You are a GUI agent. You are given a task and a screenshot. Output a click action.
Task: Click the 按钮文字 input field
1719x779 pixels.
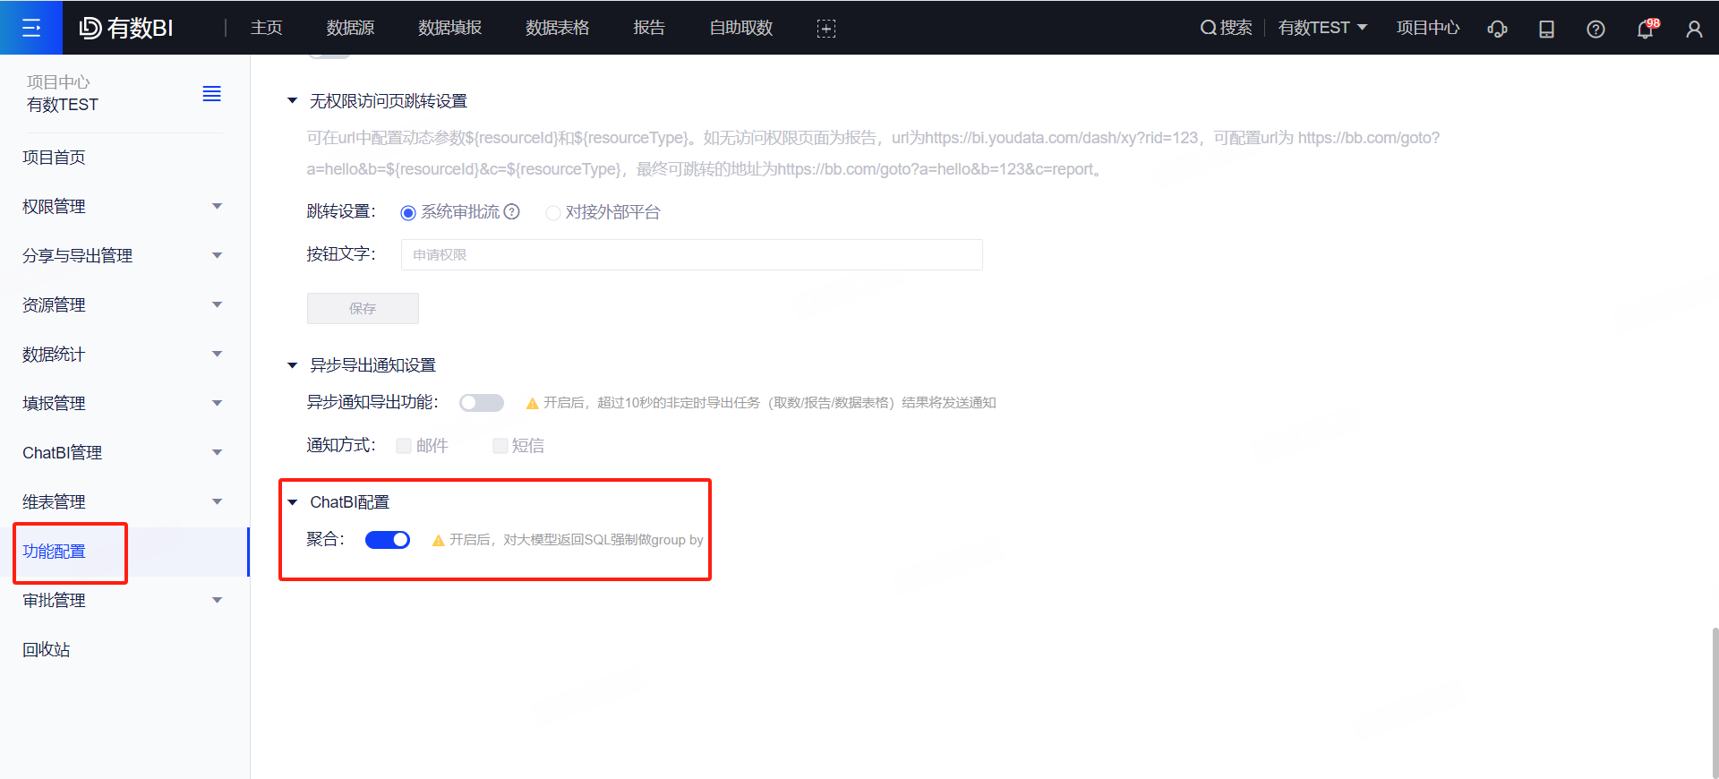coord(691,255)
